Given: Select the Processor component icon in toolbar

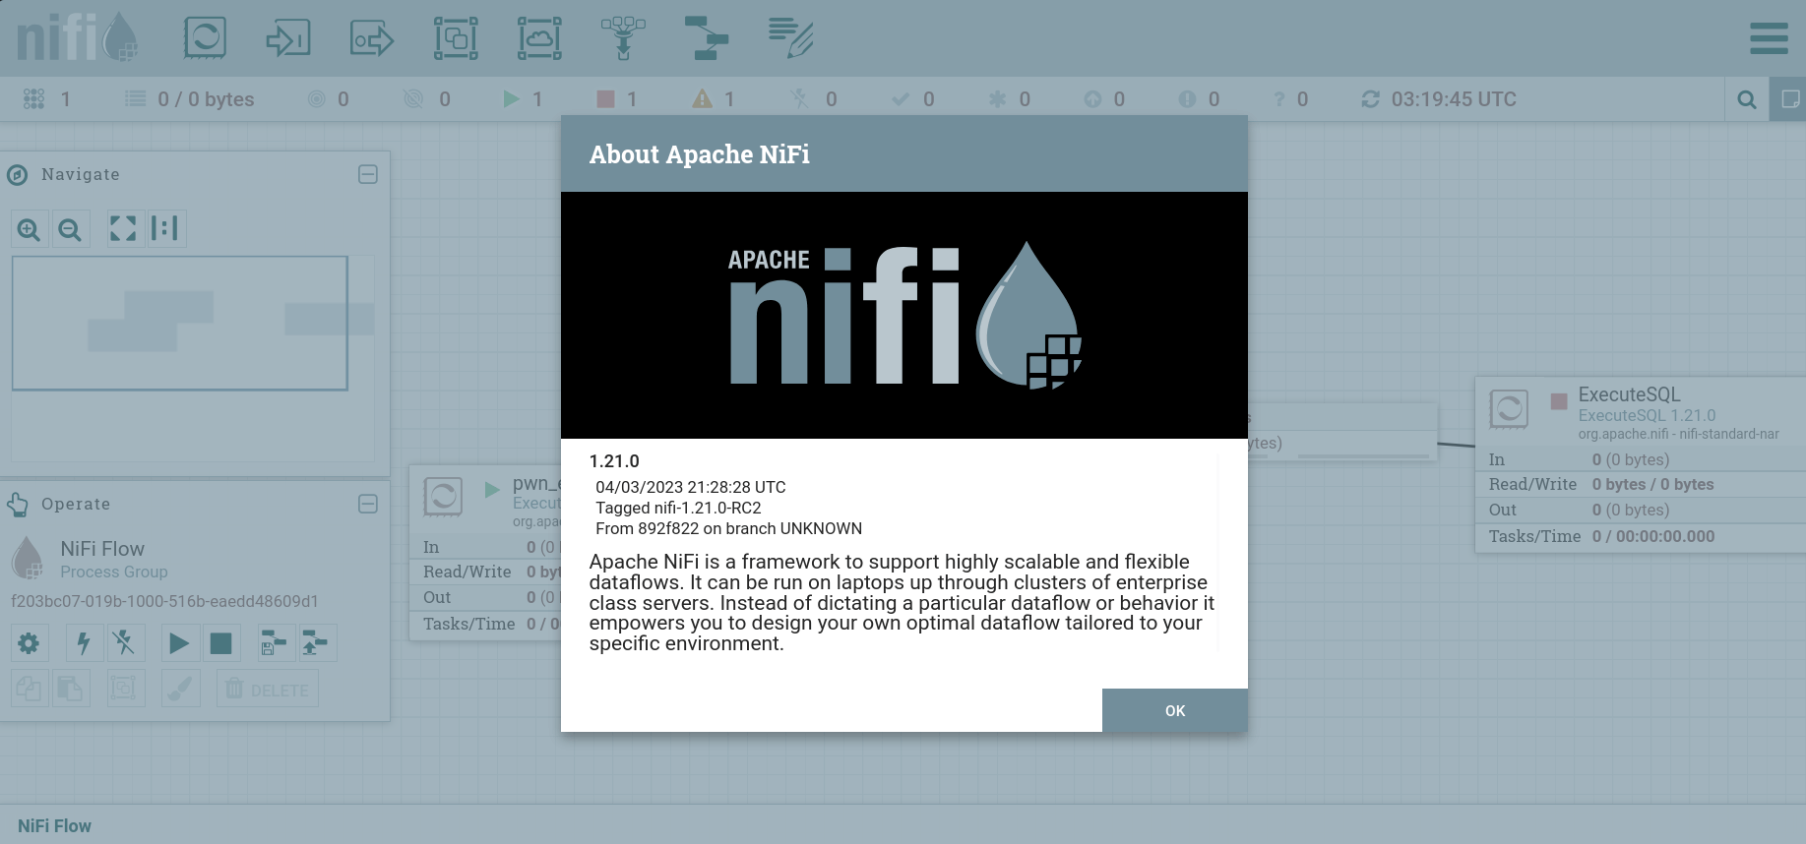Looking at the screenshot, I should pos(205,38).
